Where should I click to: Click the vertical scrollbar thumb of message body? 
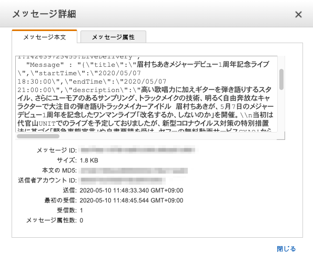pos(281,79)
